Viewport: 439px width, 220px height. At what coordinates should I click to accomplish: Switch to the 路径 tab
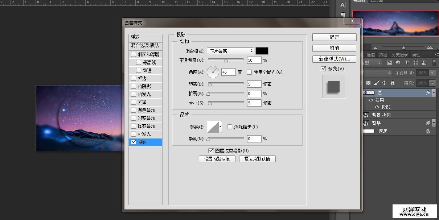coord(383,55)
